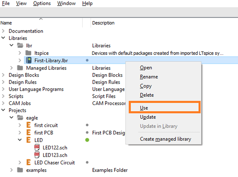Collapse the LED project
The width and height of the screenshot is (238, 177).
pyautogui.click(x=20, y=140)
